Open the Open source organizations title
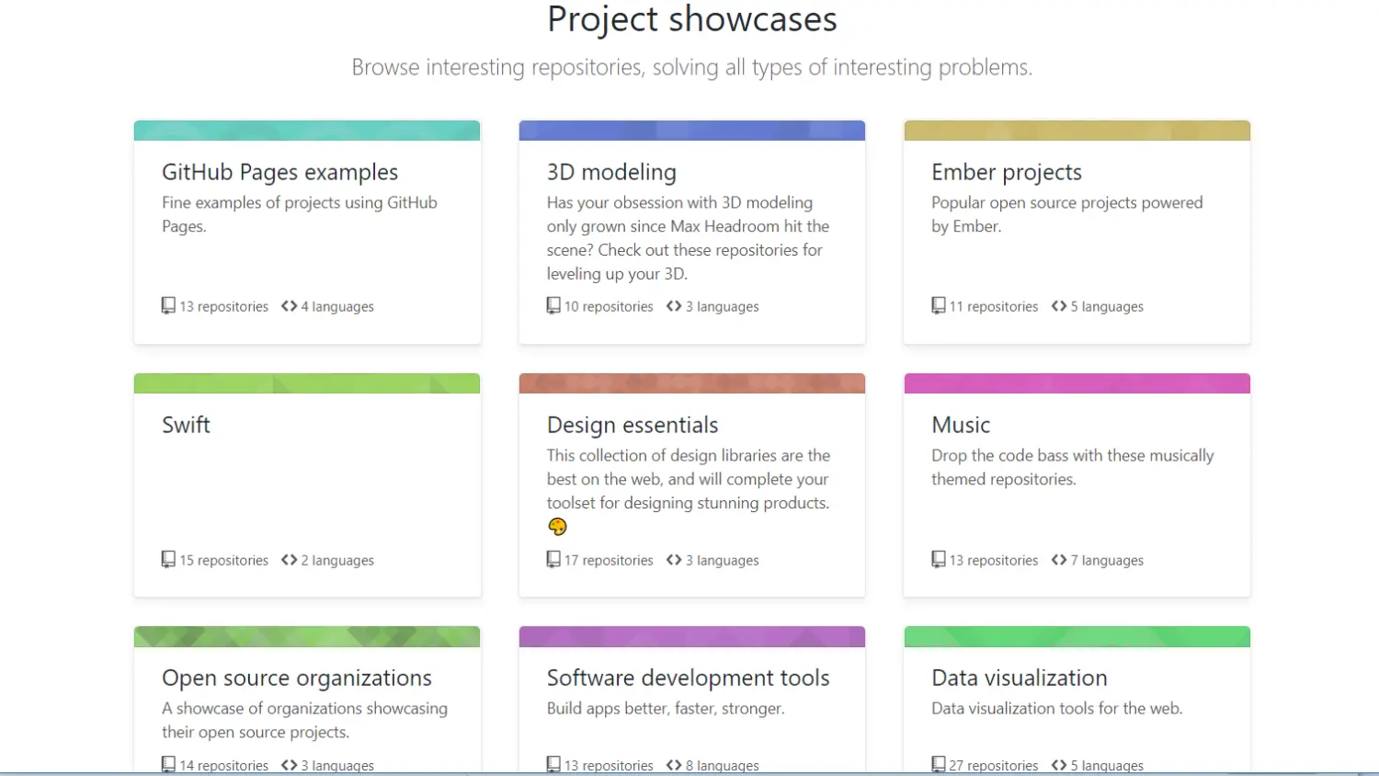The image size is (1379, 776). pos(297,678)
